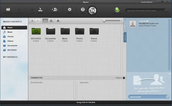The image size is (172, 106).
Task: Click the back navigation arrow
Action: coord(32,21)
